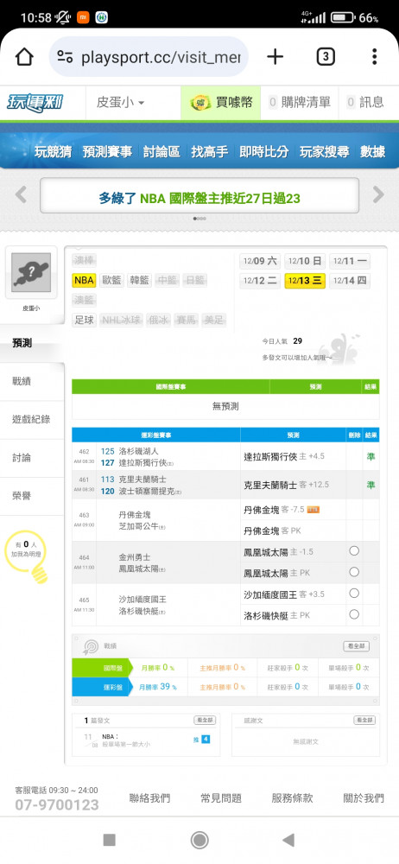The image size is (399, 864).
Task: Select the NBA league filter
Action: pyautogui.click(x=84, y=280)
